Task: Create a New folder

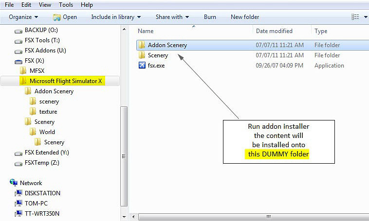Action: coord(245,17)
